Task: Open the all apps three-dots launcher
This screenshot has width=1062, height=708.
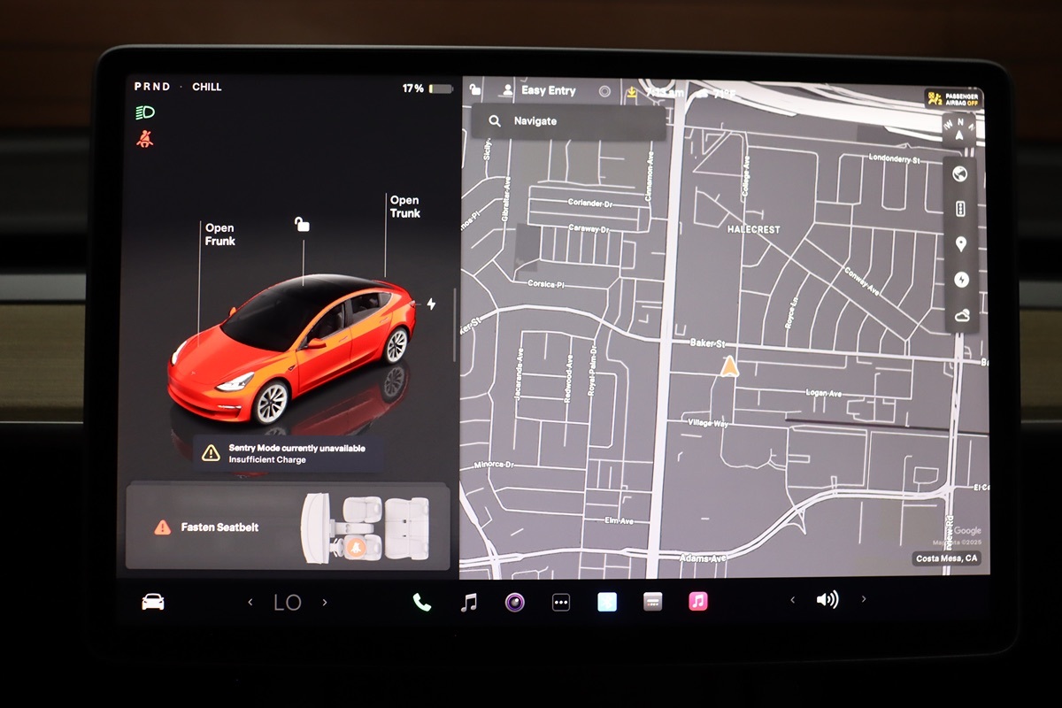Action: click(x=561, y=603)
